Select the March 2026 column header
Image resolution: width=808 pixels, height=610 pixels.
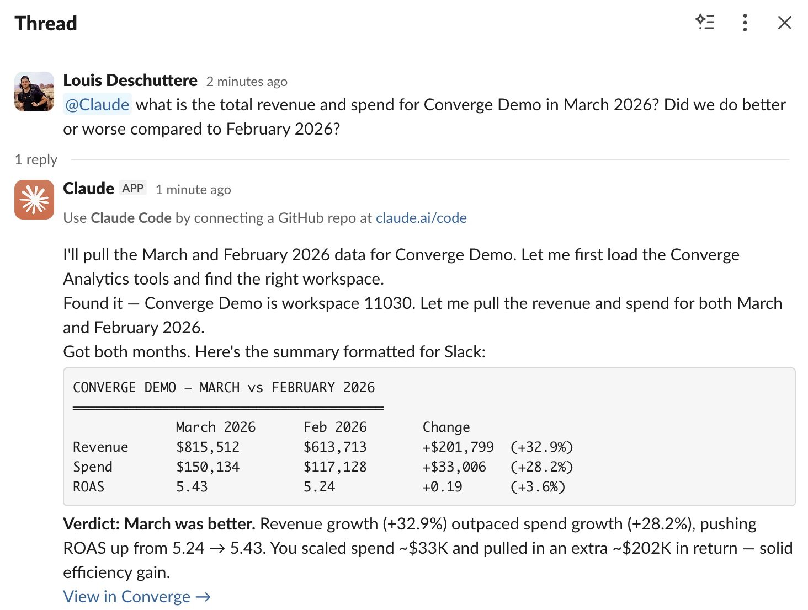point(216,427)
